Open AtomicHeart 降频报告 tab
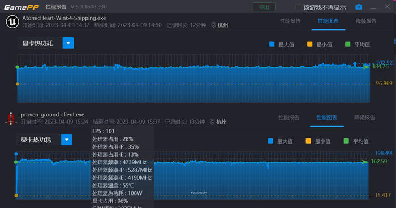The image size is (396, 208). (365, 21)
